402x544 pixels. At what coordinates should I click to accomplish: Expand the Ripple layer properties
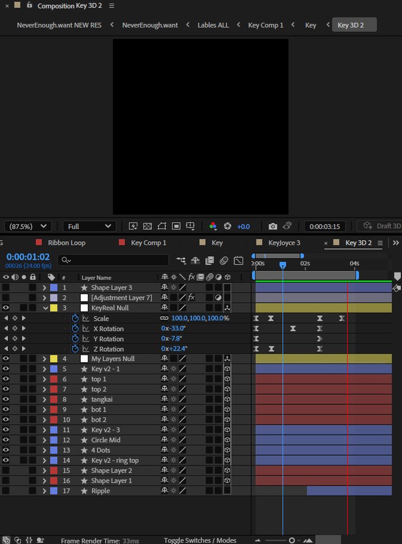[x=44, y=491]
